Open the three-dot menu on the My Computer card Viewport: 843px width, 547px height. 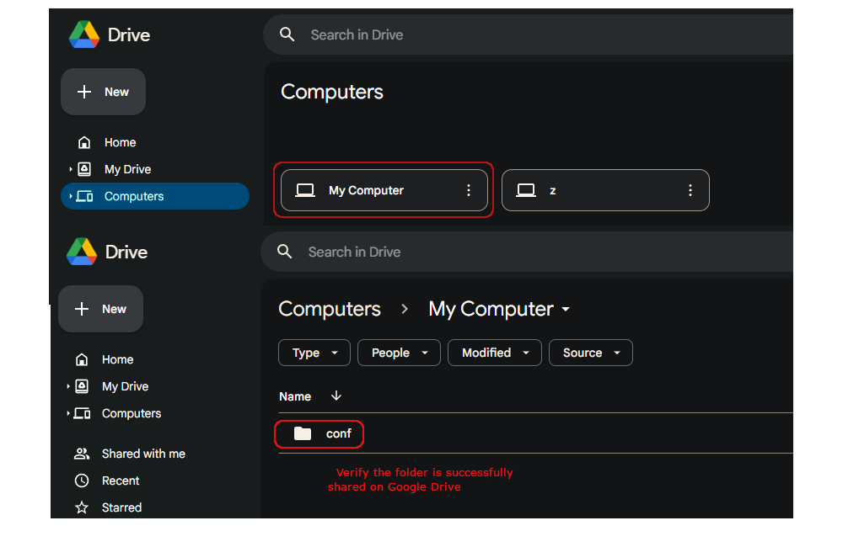(469, 190)
